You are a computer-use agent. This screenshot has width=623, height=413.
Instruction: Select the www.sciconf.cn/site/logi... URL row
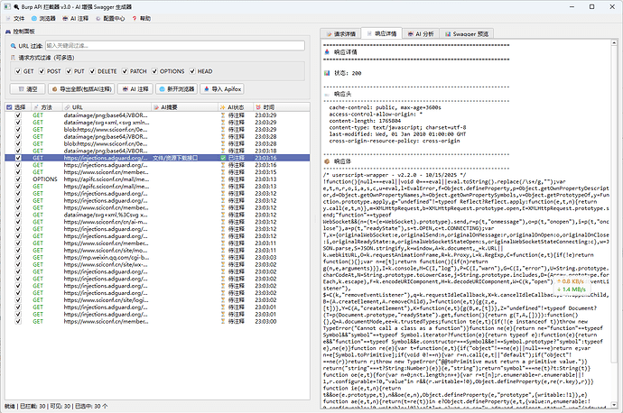point(157,300)
